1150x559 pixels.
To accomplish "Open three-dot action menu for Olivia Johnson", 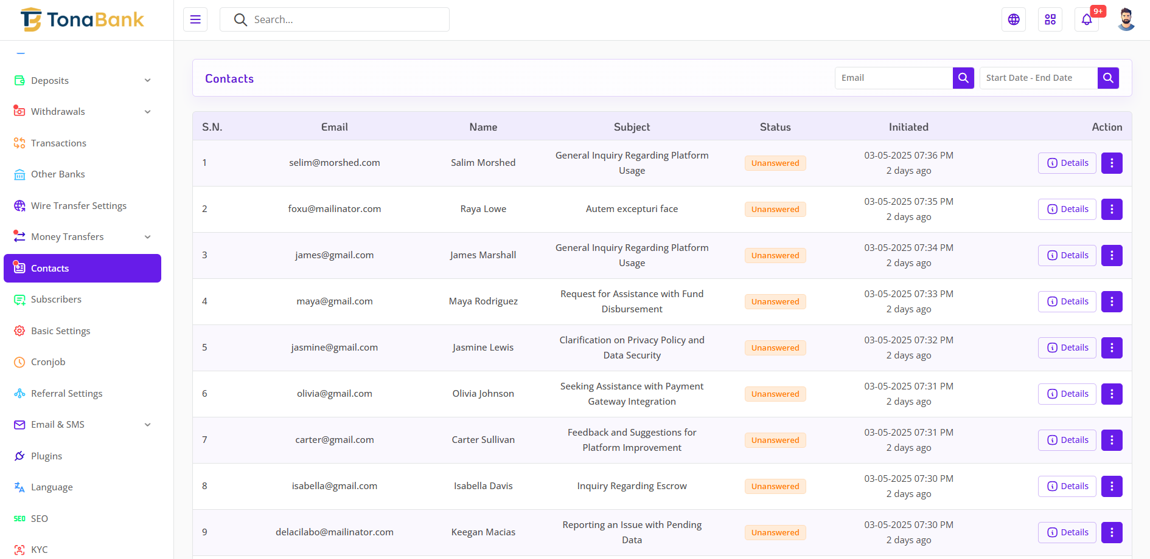I will pyautogui.click(x=1112, y=394).
